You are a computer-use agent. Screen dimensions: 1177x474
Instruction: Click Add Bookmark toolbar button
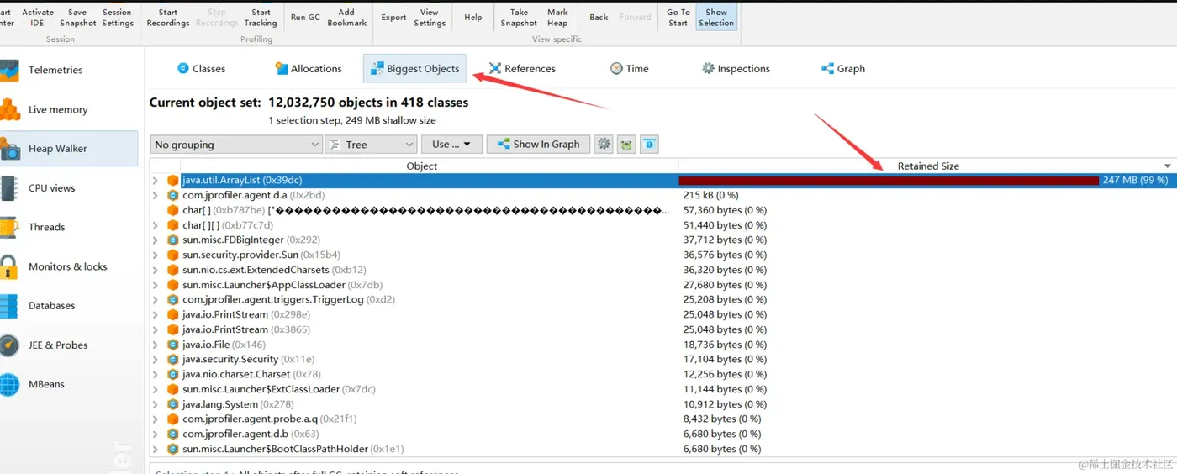(346, 18)
